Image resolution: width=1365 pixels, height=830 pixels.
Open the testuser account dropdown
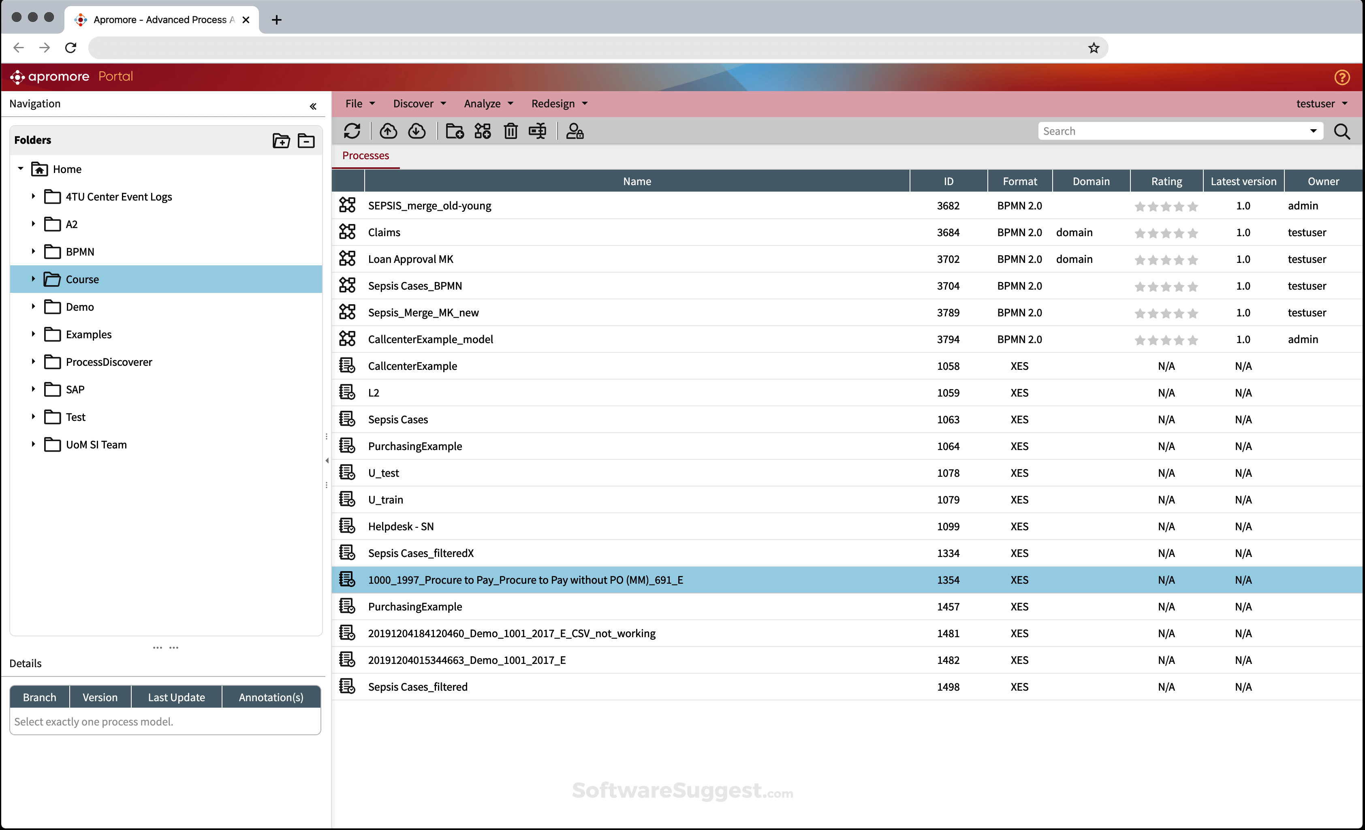tap(1321, 104)
